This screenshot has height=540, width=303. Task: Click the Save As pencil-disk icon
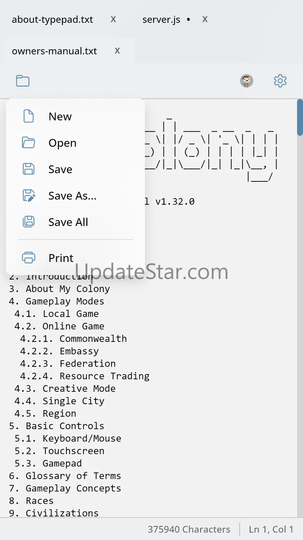coord(29,195)
